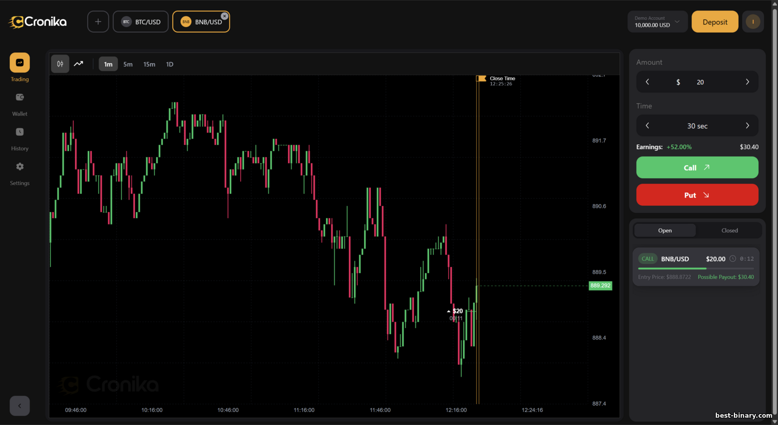Decrease trade time with left chevron

click(x=647, y=126)
